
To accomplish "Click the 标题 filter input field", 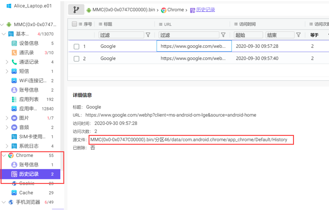I will pyautogui.click(x=121, y=35).
